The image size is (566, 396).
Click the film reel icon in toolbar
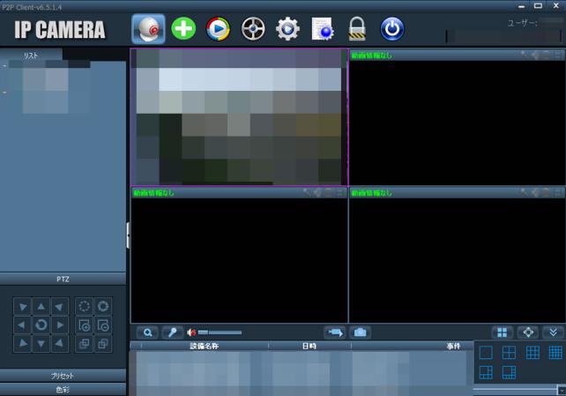[x=253, y=28]
